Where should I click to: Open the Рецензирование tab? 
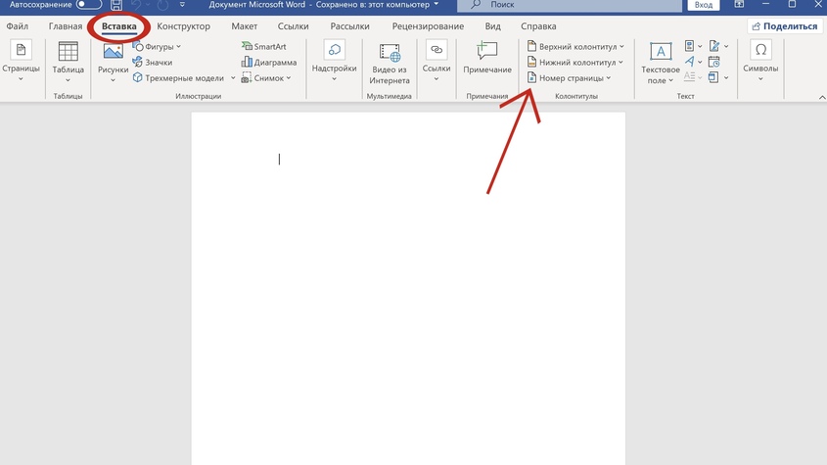coord(428,26)
